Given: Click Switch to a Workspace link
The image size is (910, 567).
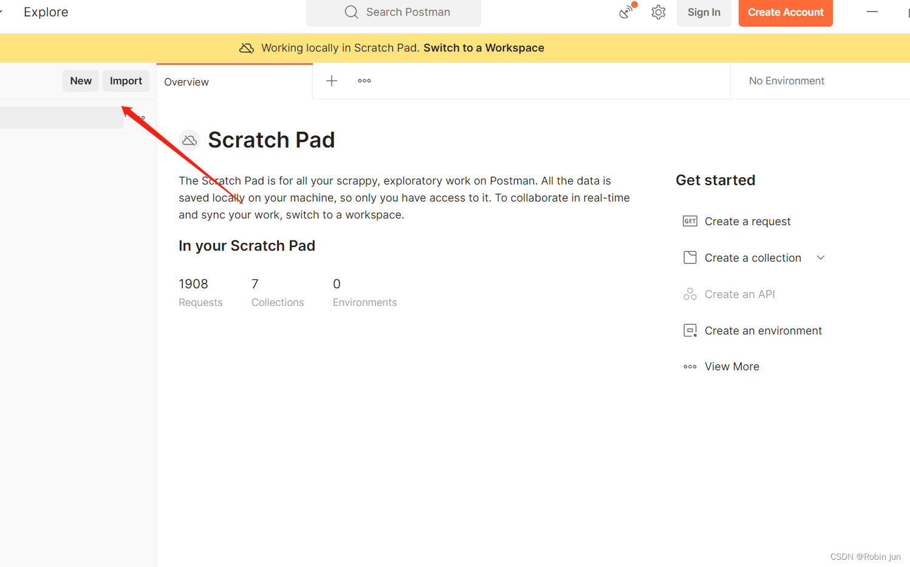Looking at the screenshot, I should 484,48.
